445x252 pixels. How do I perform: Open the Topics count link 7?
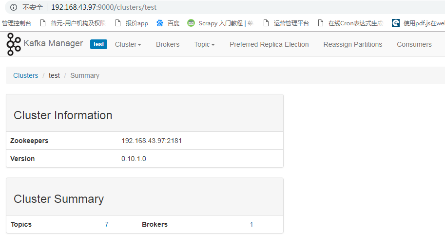pos(106,224)
